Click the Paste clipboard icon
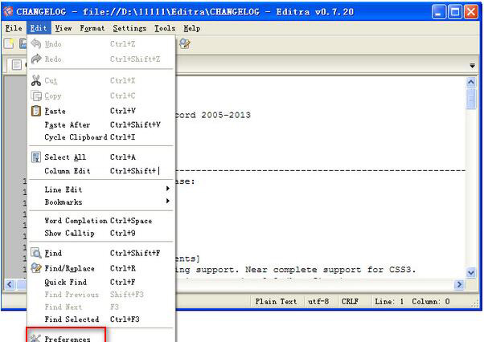 (36, 111)
